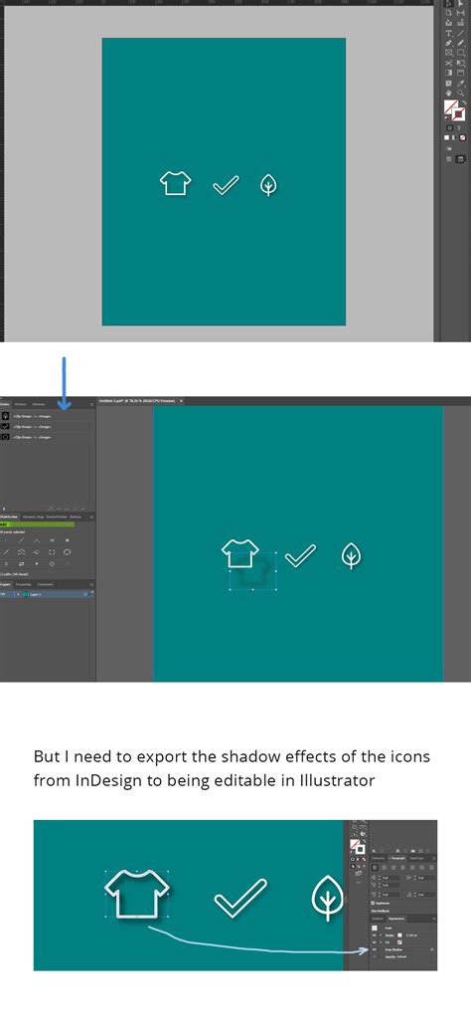The height and width of the screenshot is (1030, 471).
Task: Toggle visibility of Fill in Appearance panel
Action: click(x=374, y=942)
